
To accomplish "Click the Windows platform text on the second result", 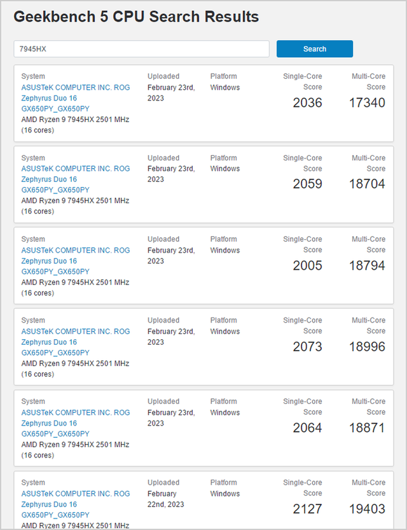I will 224,168.
